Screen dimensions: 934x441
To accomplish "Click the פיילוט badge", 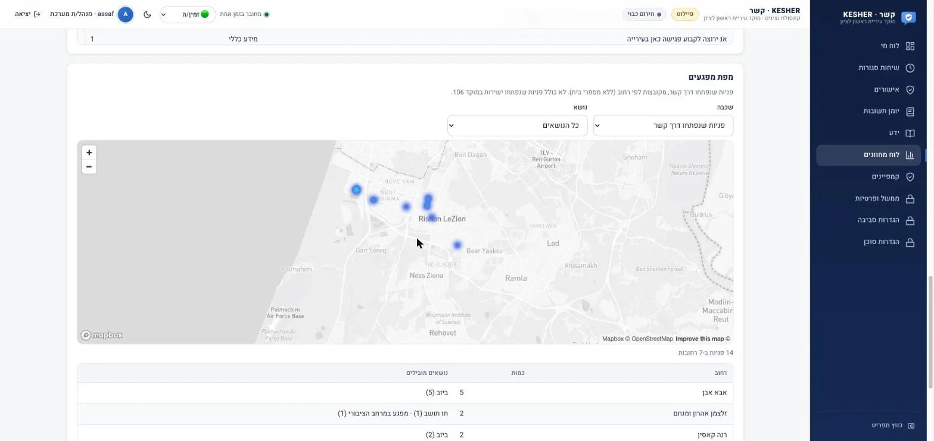I will pyautogui.click(x=685, y=14).
